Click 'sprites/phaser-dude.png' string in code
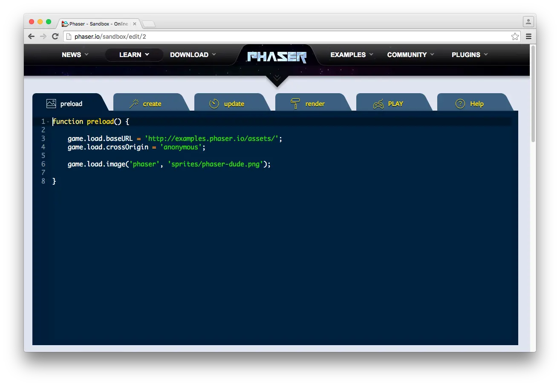Viewport: 560px width, 386px height. [216, 164]
